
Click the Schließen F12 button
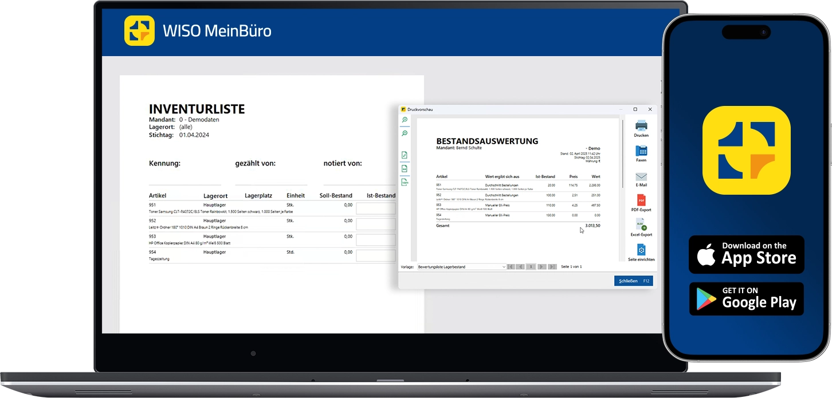(x=633, y=281)
